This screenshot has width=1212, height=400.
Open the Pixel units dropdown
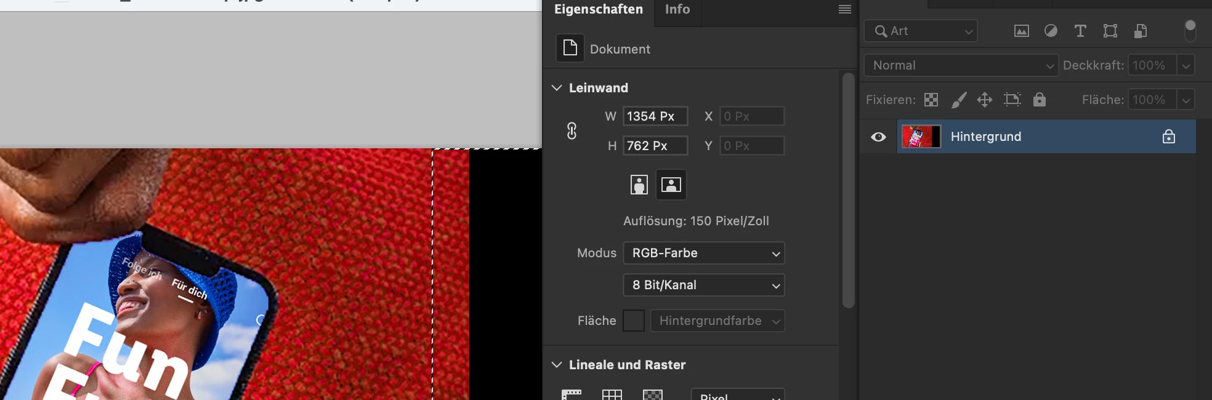click(x=738, y=395)
